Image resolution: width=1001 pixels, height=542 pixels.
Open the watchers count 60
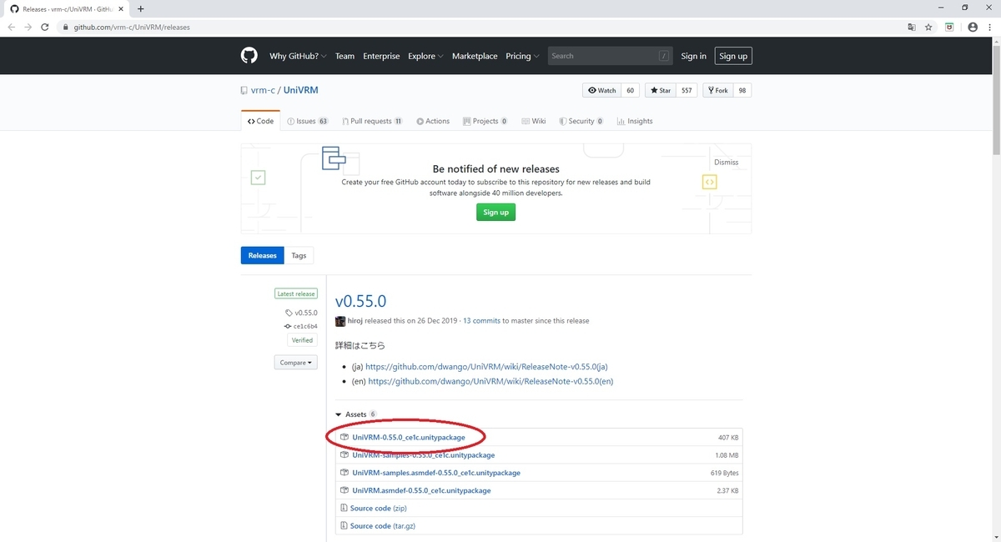630,90
